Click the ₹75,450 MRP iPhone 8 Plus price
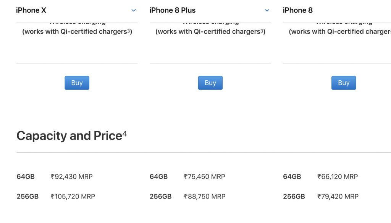The width and height of the screenshot is (391, 223). pyautogui.click(x=205, y=177)
